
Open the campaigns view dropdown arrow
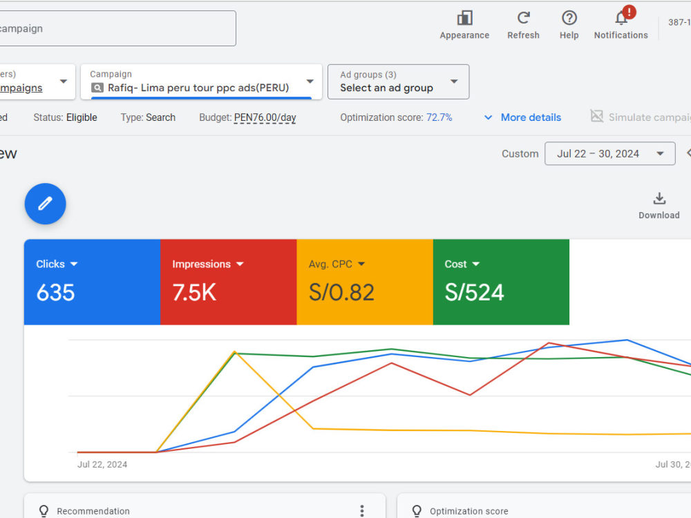click(64, 81)
